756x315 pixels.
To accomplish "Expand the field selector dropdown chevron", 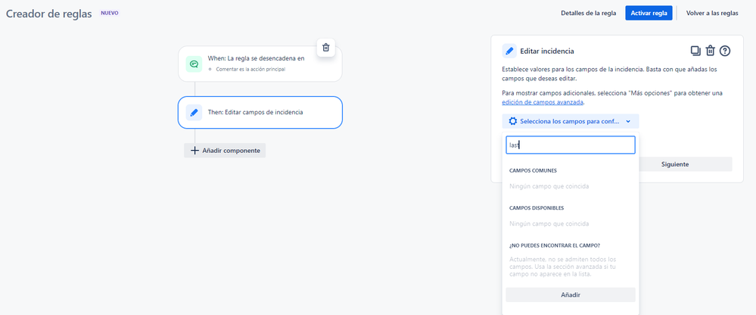I will pos(628,122).
